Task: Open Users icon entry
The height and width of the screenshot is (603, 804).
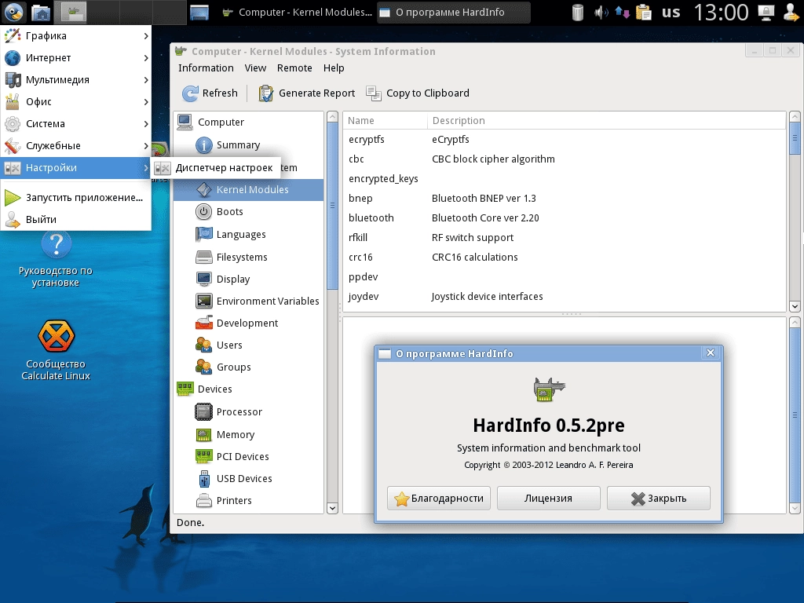Action: pyautogui.click(x=203, y=345)
